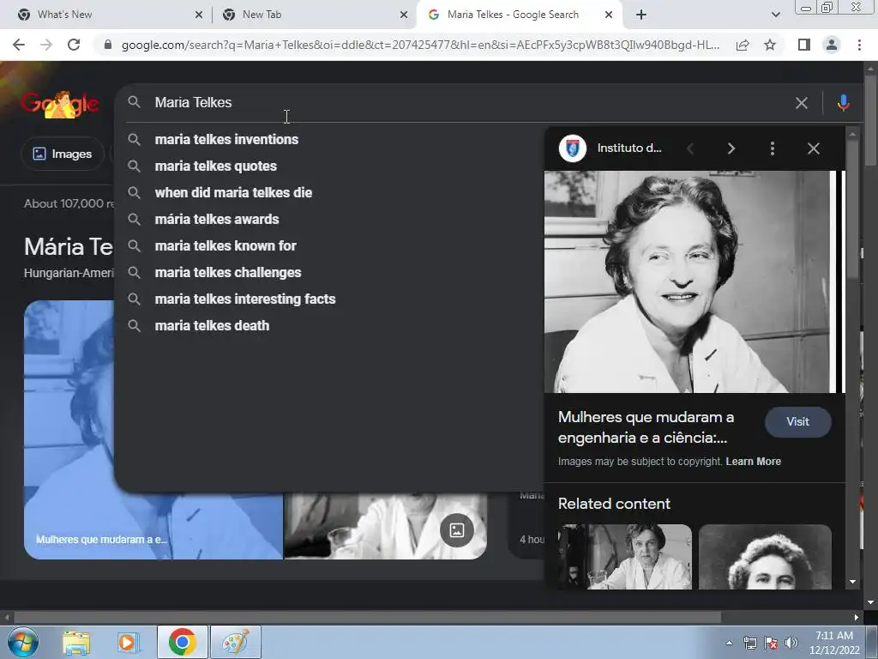
Task: Show the previous image in preview panel
Action: (x=690, y=148)
